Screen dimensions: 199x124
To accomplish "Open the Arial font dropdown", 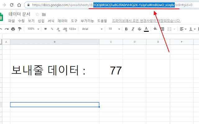I will (x=92, y=29).
